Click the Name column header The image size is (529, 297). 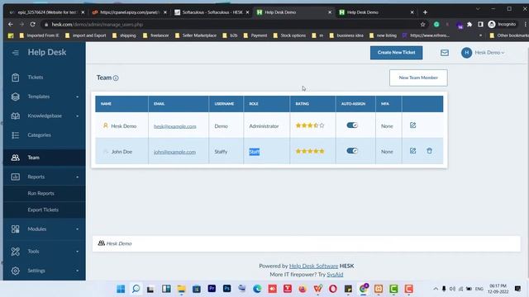(122, 104)
